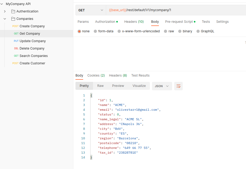Open the Search Companies request
Viewport: 246px width, 169px height.
tap(33, 56)
